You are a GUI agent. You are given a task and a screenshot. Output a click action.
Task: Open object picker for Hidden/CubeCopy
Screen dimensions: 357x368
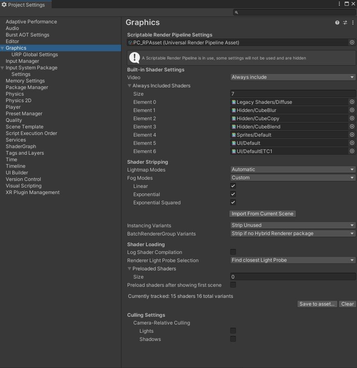[352, 118]
